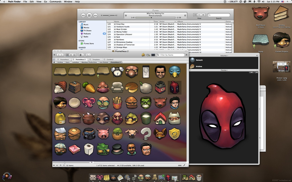Uncheck the Money Folder track checkbox
This screenshot has width=292, height=182.
pos(115,32)
